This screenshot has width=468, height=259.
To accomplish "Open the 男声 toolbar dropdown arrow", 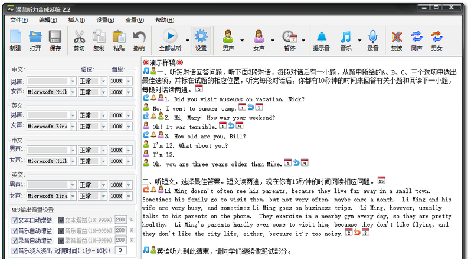I will [x=242, y=40].
